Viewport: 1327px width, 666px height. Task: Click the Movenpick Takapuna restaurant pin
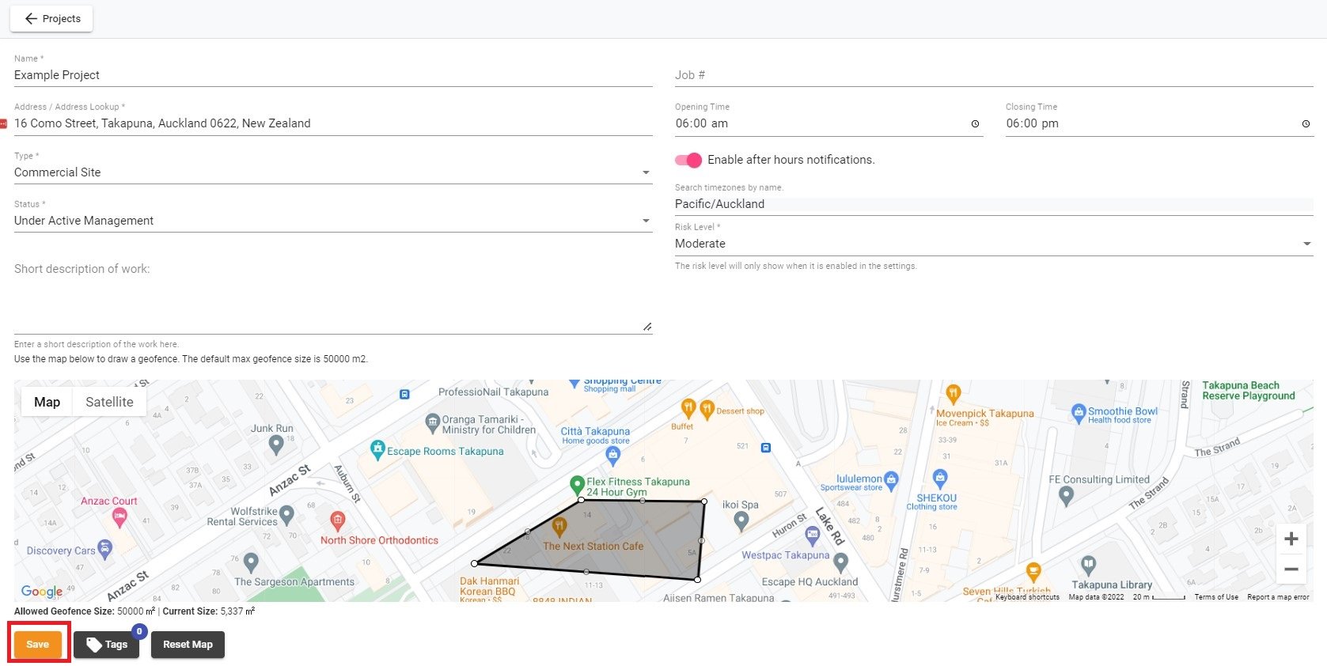(954, 393)
